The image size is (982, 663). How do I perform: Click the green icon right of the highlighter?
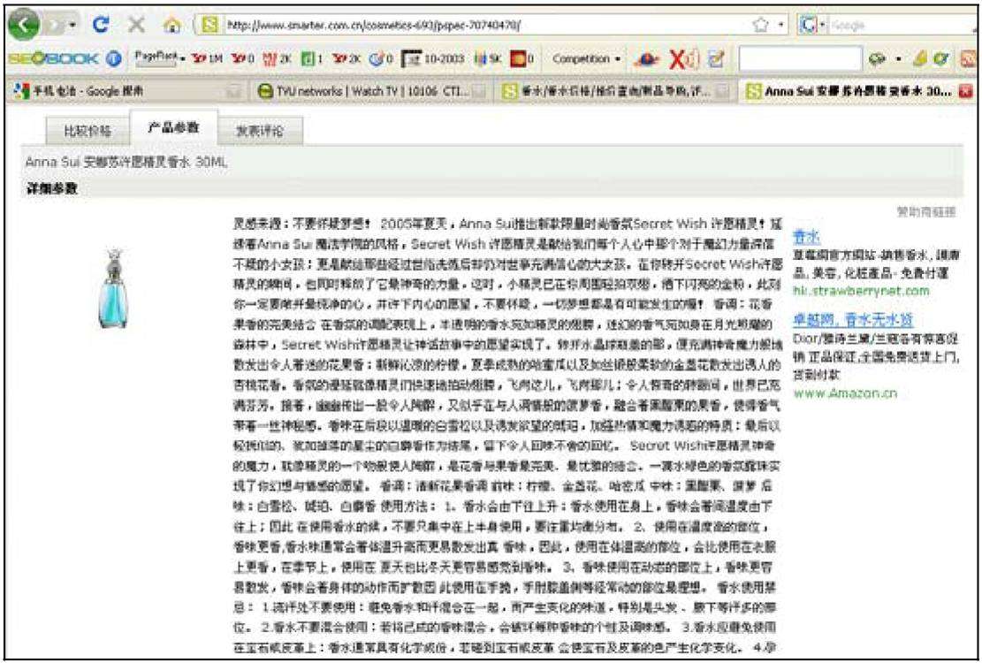point(940,59)
